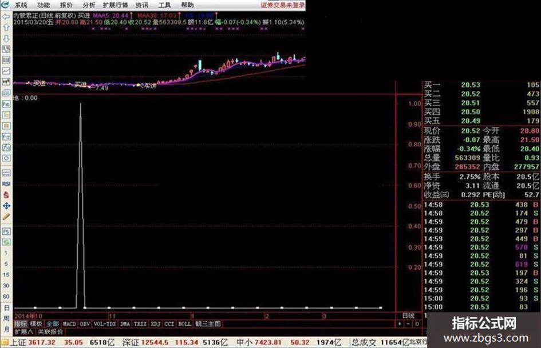
Task: Click the 日线 period label below the chart
Action: (409, 315)
